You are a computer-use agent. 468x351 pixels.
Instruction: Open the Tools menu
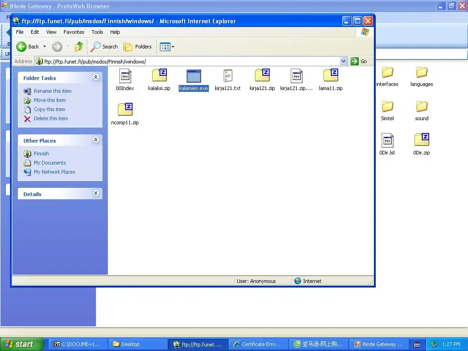point(97,32)
